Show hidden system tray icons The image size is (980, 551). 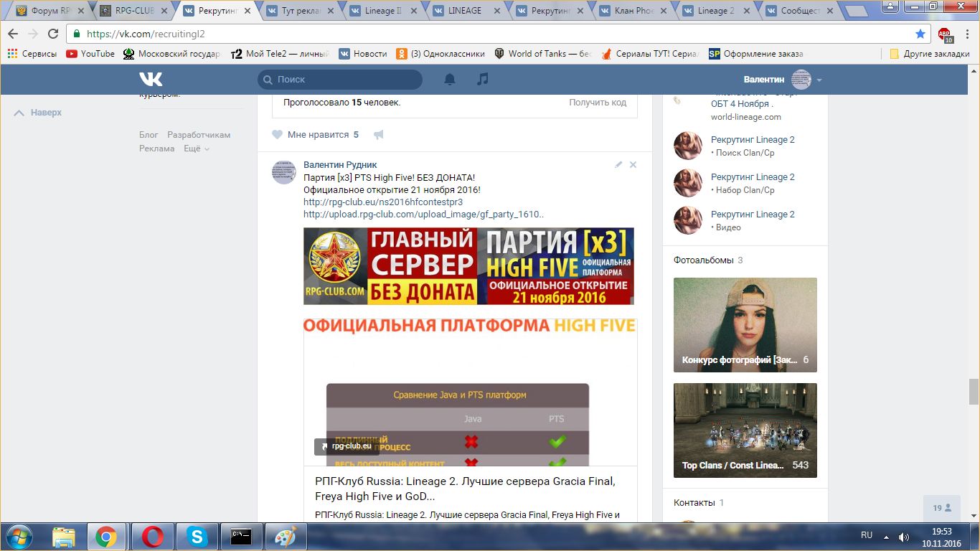pyautogui.click(x=887, y=537)
